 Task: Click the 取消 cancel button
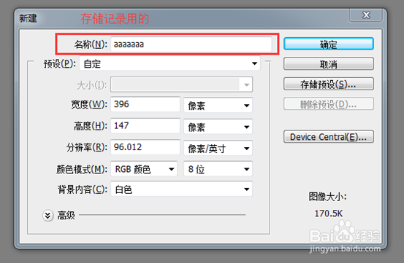click(329, 63)
